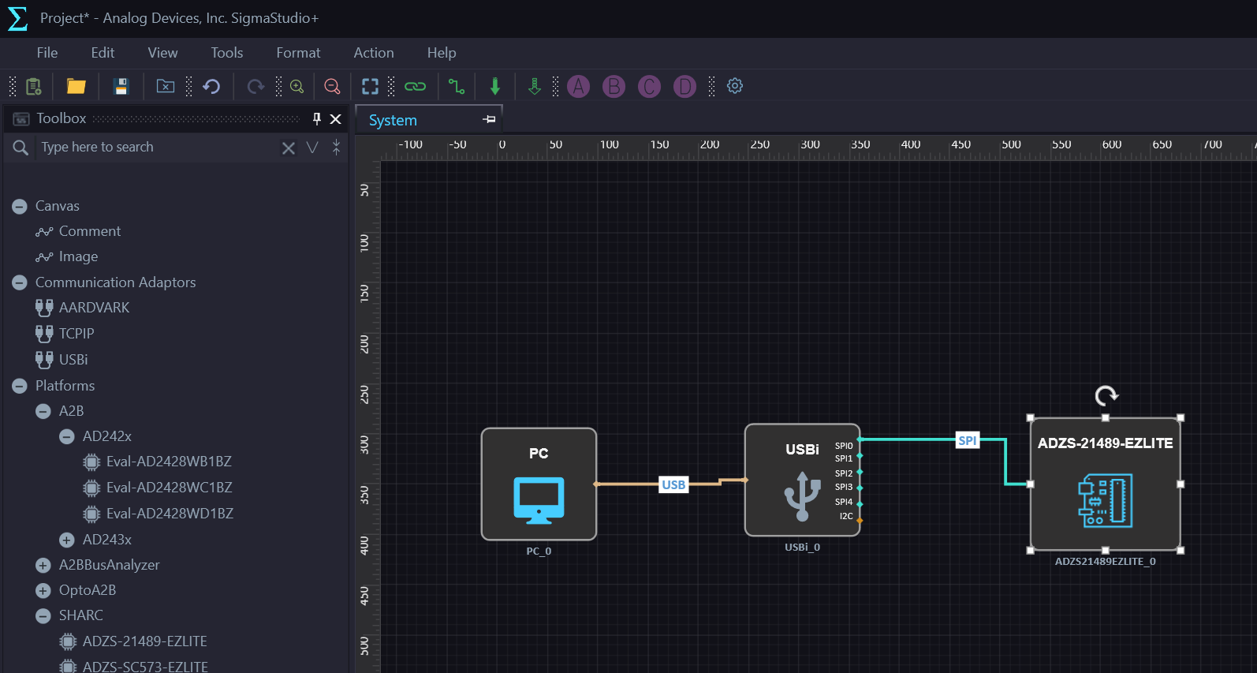The image size is (1257, 673).
Task: Click the Undo arrow icon
Action: point(211,86)
